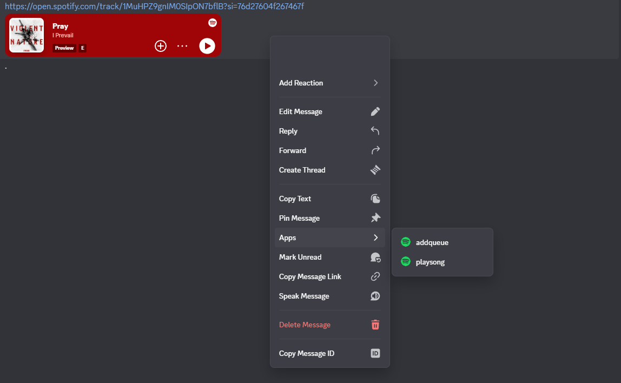This screenshot has width=621, height=383.
Task: Click the Mark Unread icon
Action: point(375,257)
